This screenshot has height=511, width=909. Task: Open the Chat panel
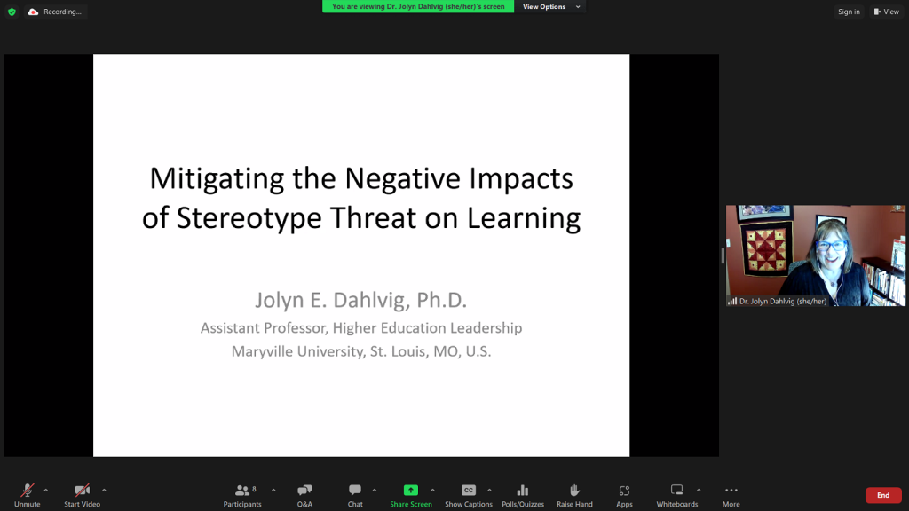coord(355,495)
